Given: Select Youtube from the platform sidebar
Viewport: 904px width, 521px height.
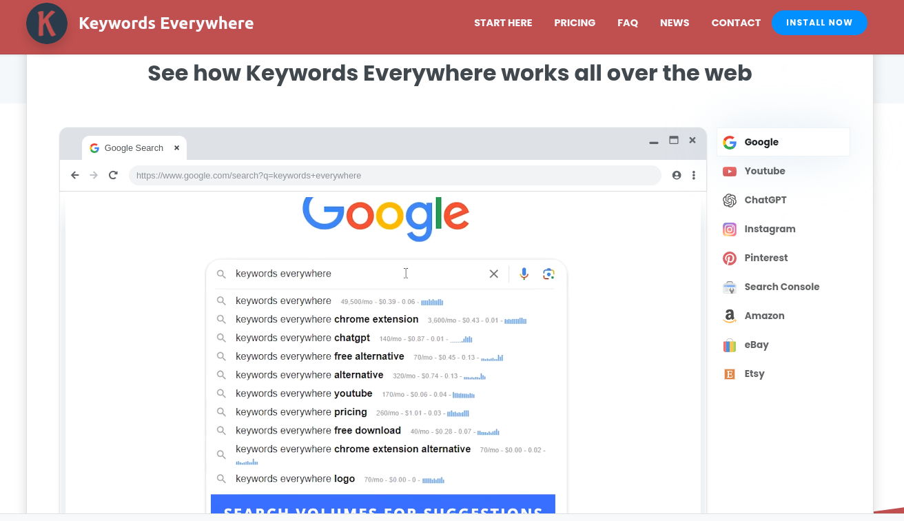Looking at the screenshot, I should [x=765, y=171].
